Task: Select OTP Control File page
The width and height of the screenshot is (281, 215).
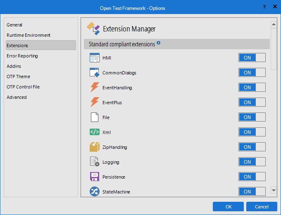Action: point(41,87)
